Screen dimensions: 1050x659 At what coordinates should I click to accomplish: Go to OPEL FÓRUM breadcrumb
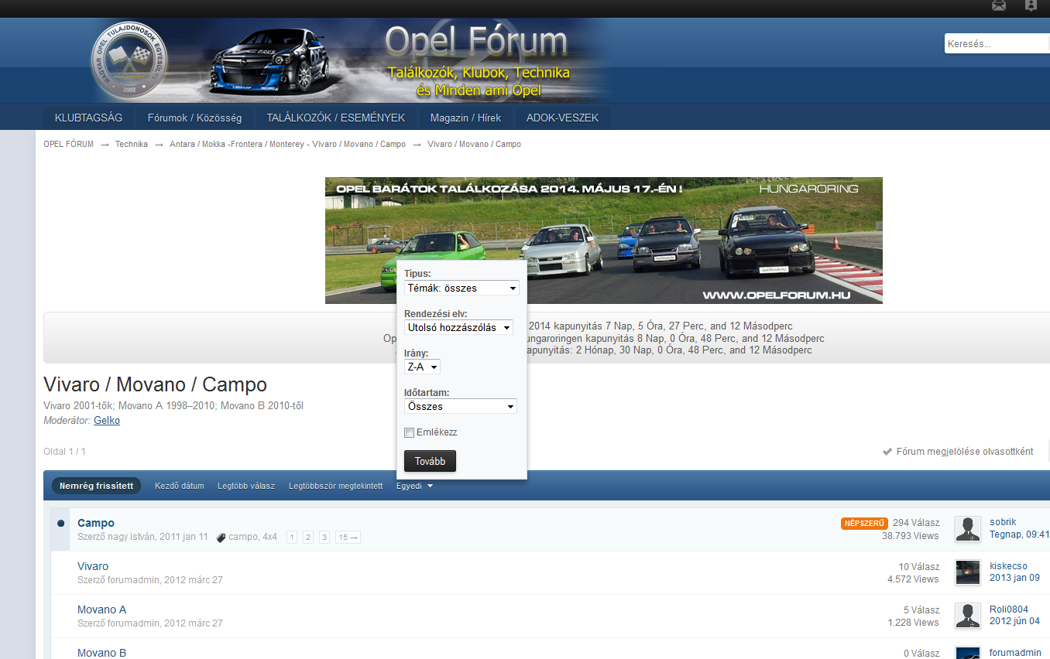(68, 144)
